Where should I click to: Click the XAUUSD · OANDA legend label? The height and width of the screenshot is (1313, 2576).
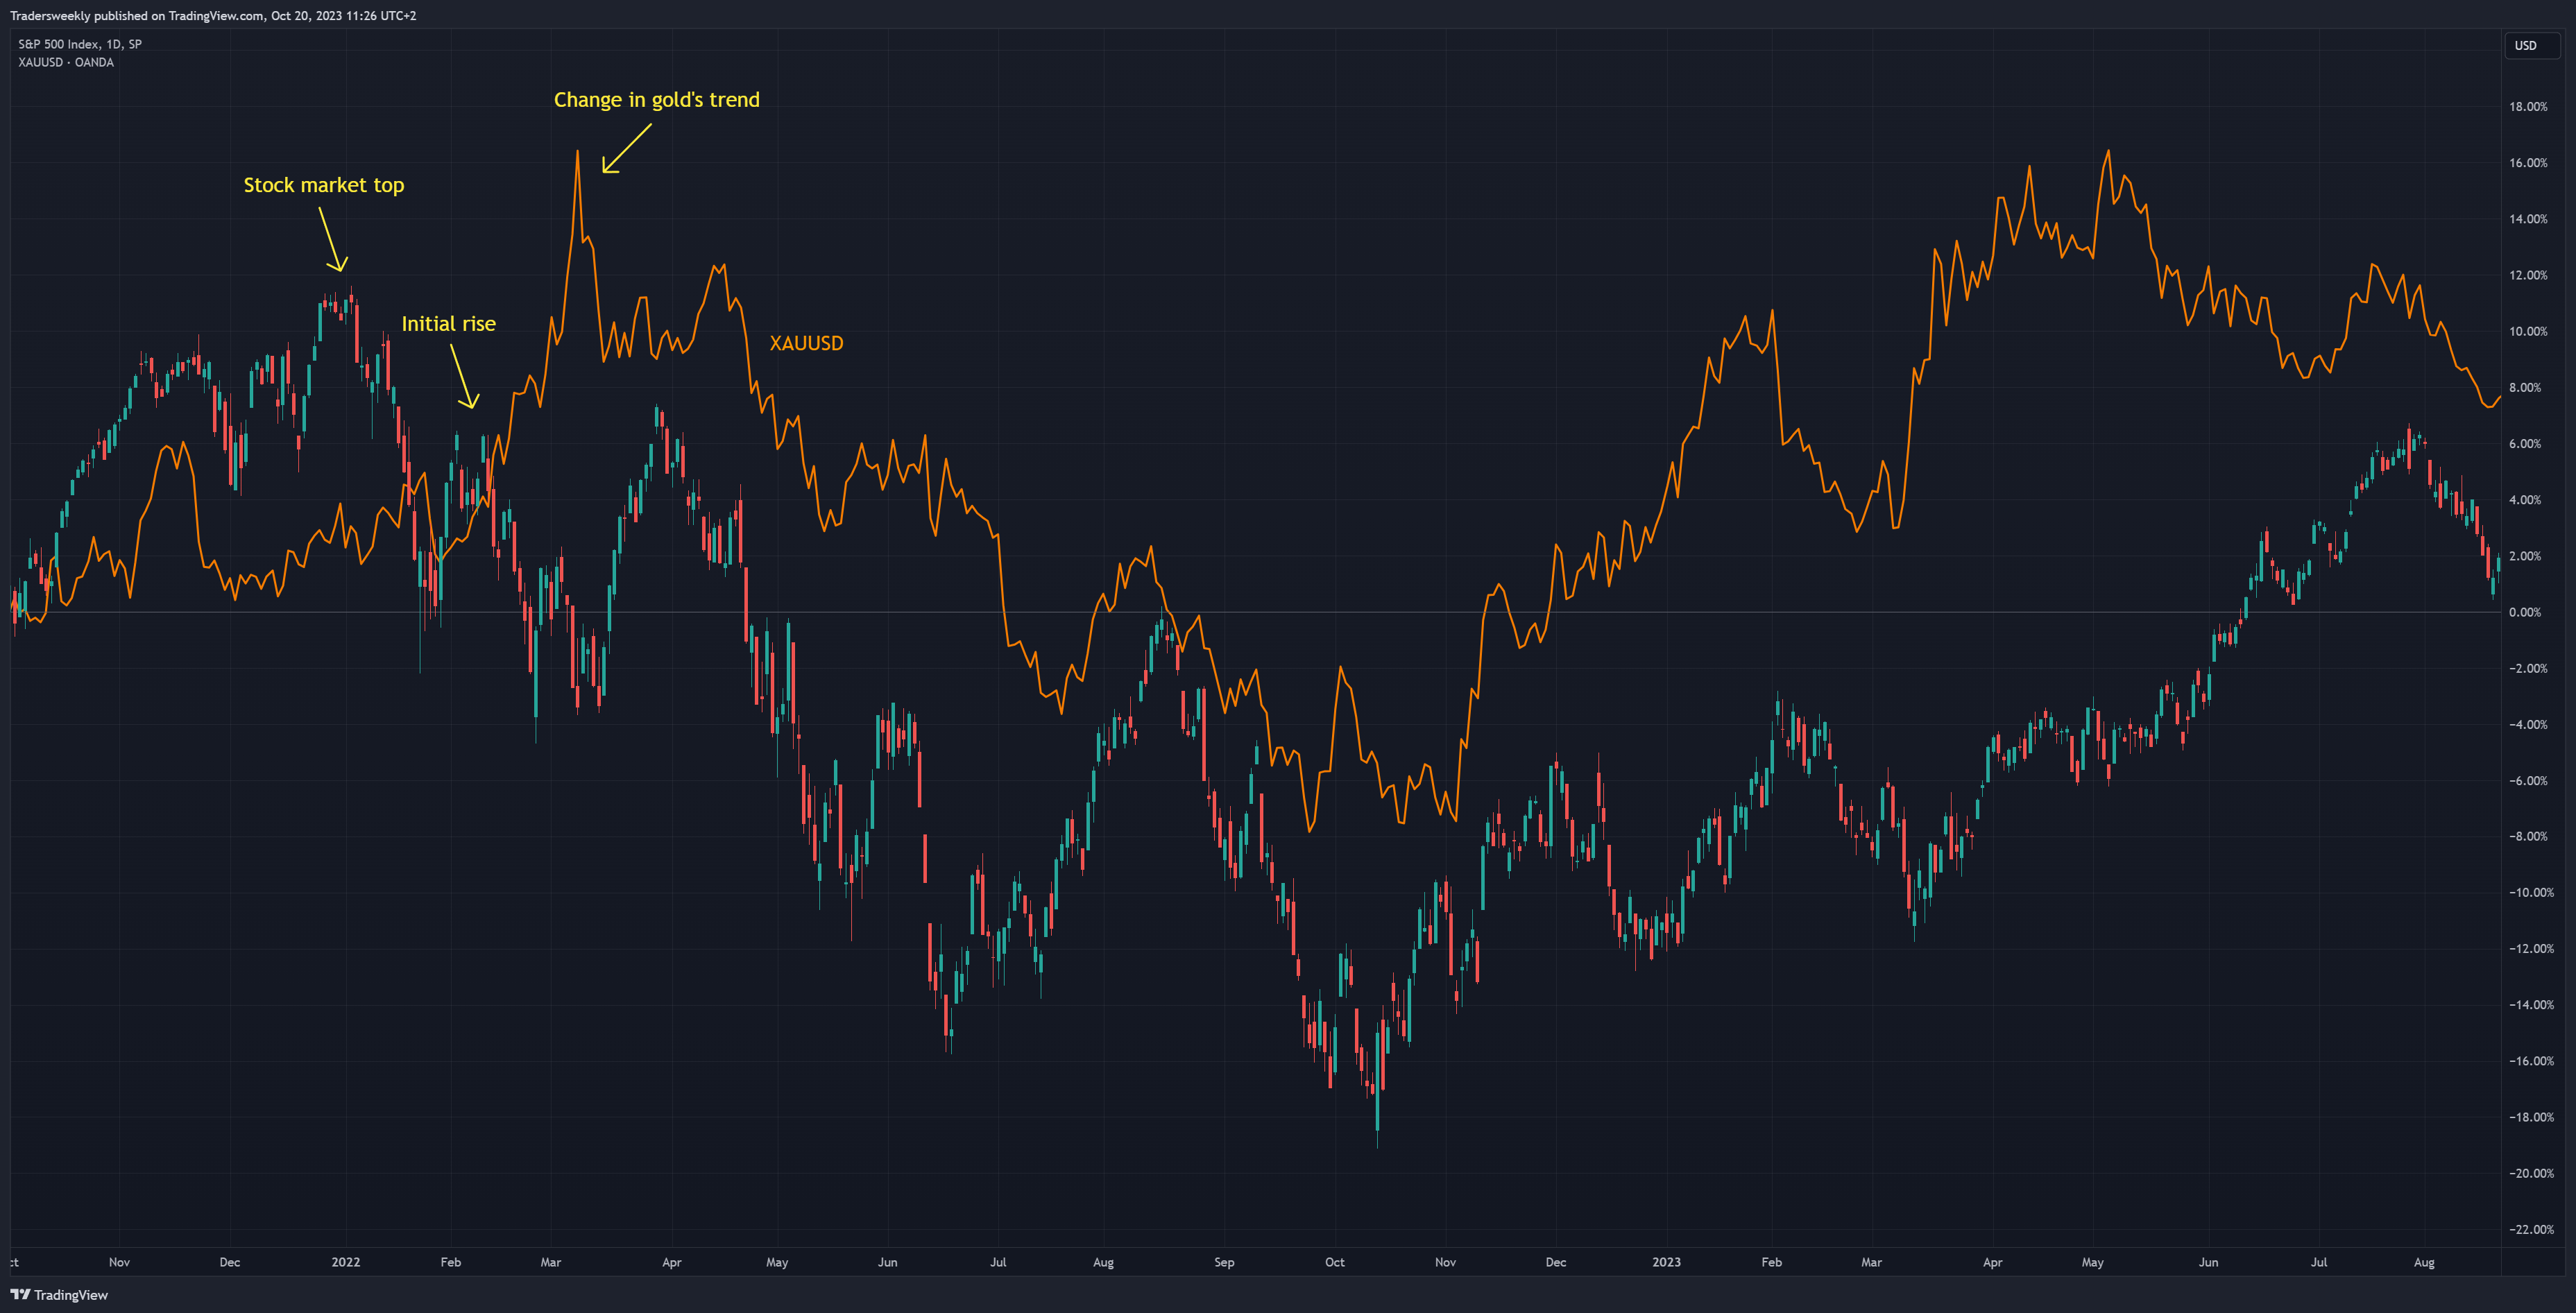[66, 62]
